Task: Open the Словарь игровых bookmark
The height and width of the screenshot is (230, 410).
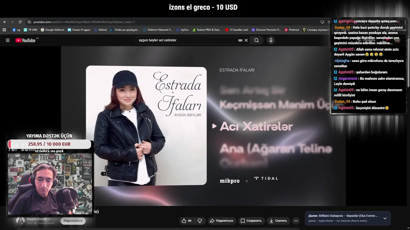Action: pyautogui.click(x=316, y=30)
